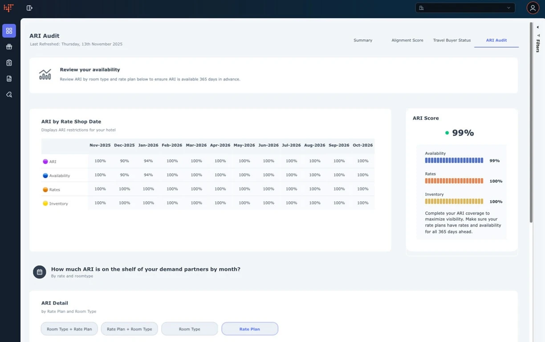Open the user profile avatar icon

[533, 8]
